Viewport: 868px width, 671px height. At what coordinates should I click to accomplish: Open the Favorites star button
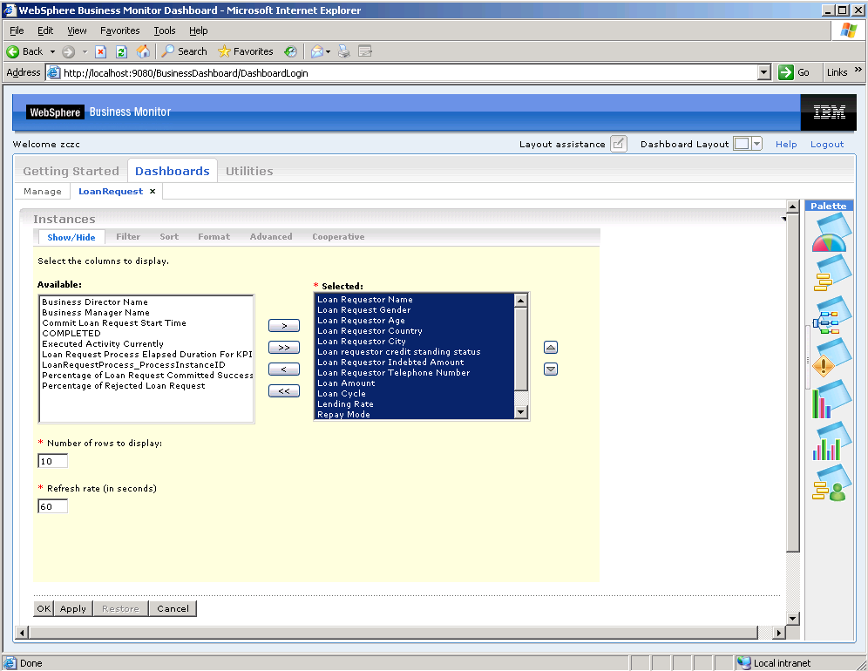point(245,51)
